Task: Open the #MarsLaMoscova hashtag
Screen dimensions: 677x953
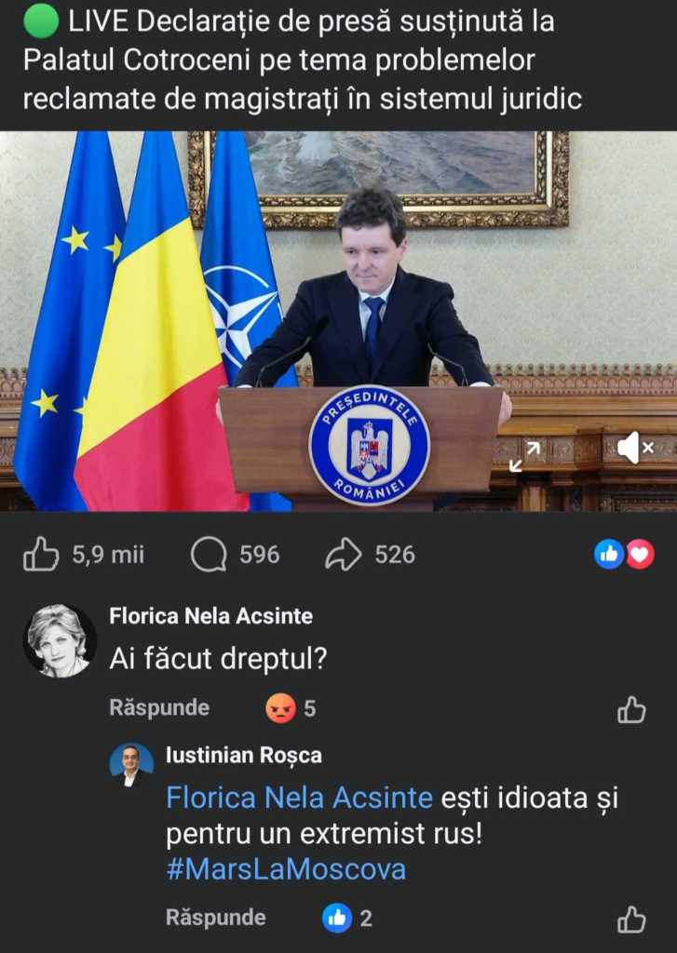Action: coord(286,869)
